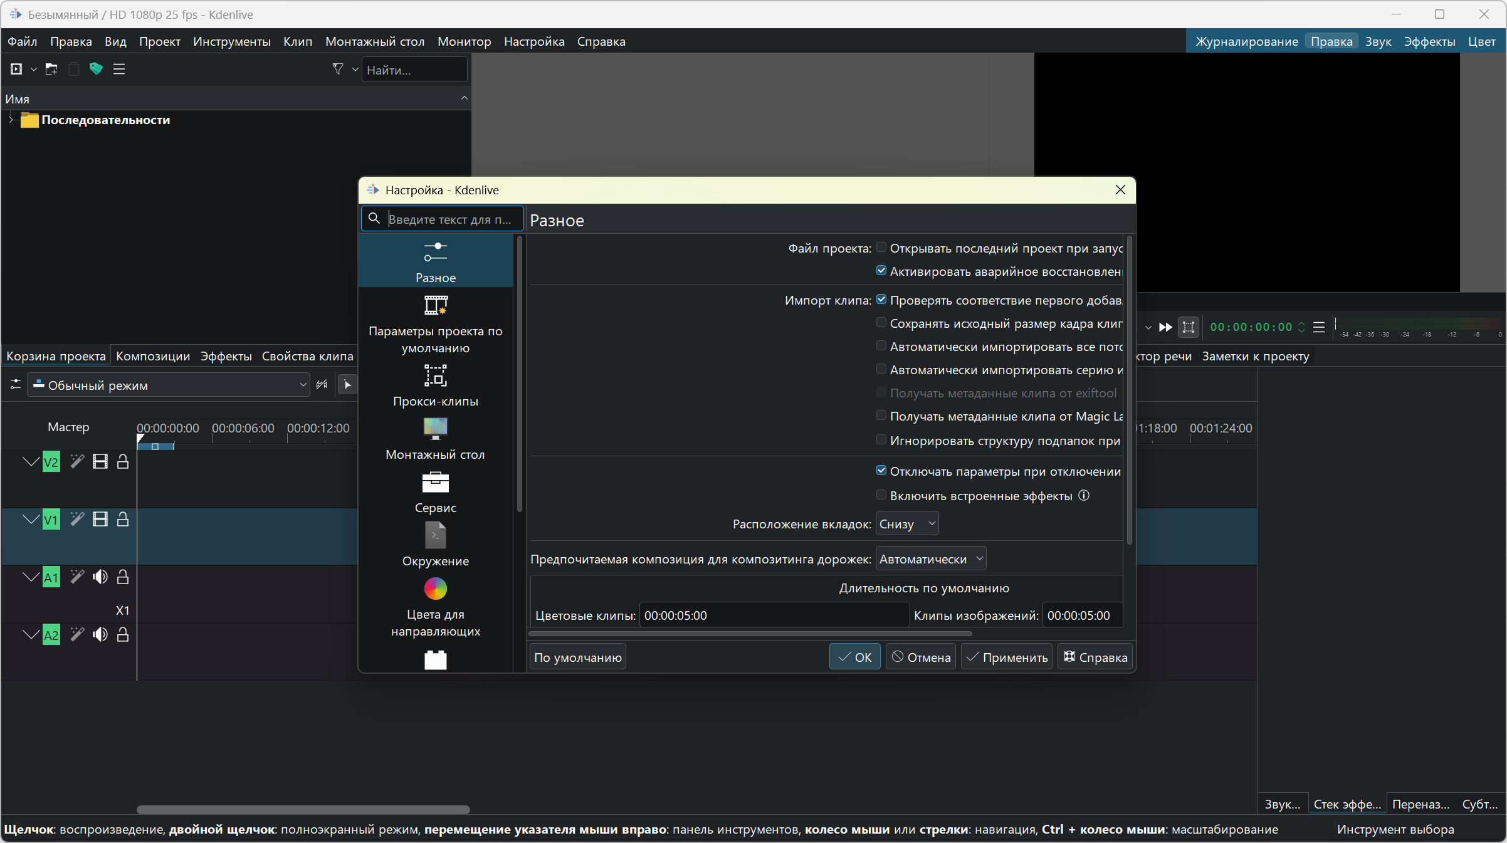1507x843 pixels.
Task: Check Получать метаданные клипа от Magic Lantern
Action: (x=881, y=416)
